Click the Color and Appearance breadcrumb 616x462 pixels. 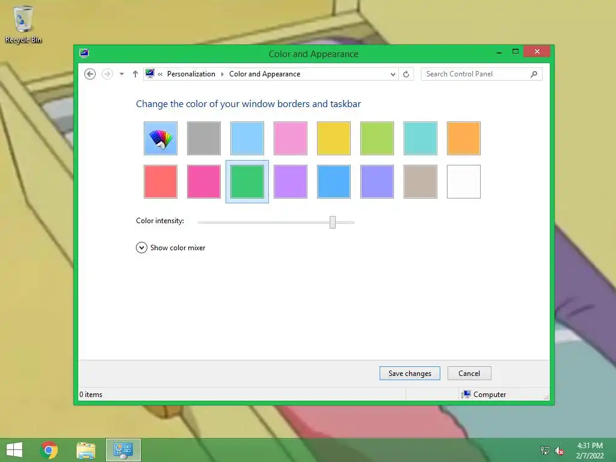point(265,74)
